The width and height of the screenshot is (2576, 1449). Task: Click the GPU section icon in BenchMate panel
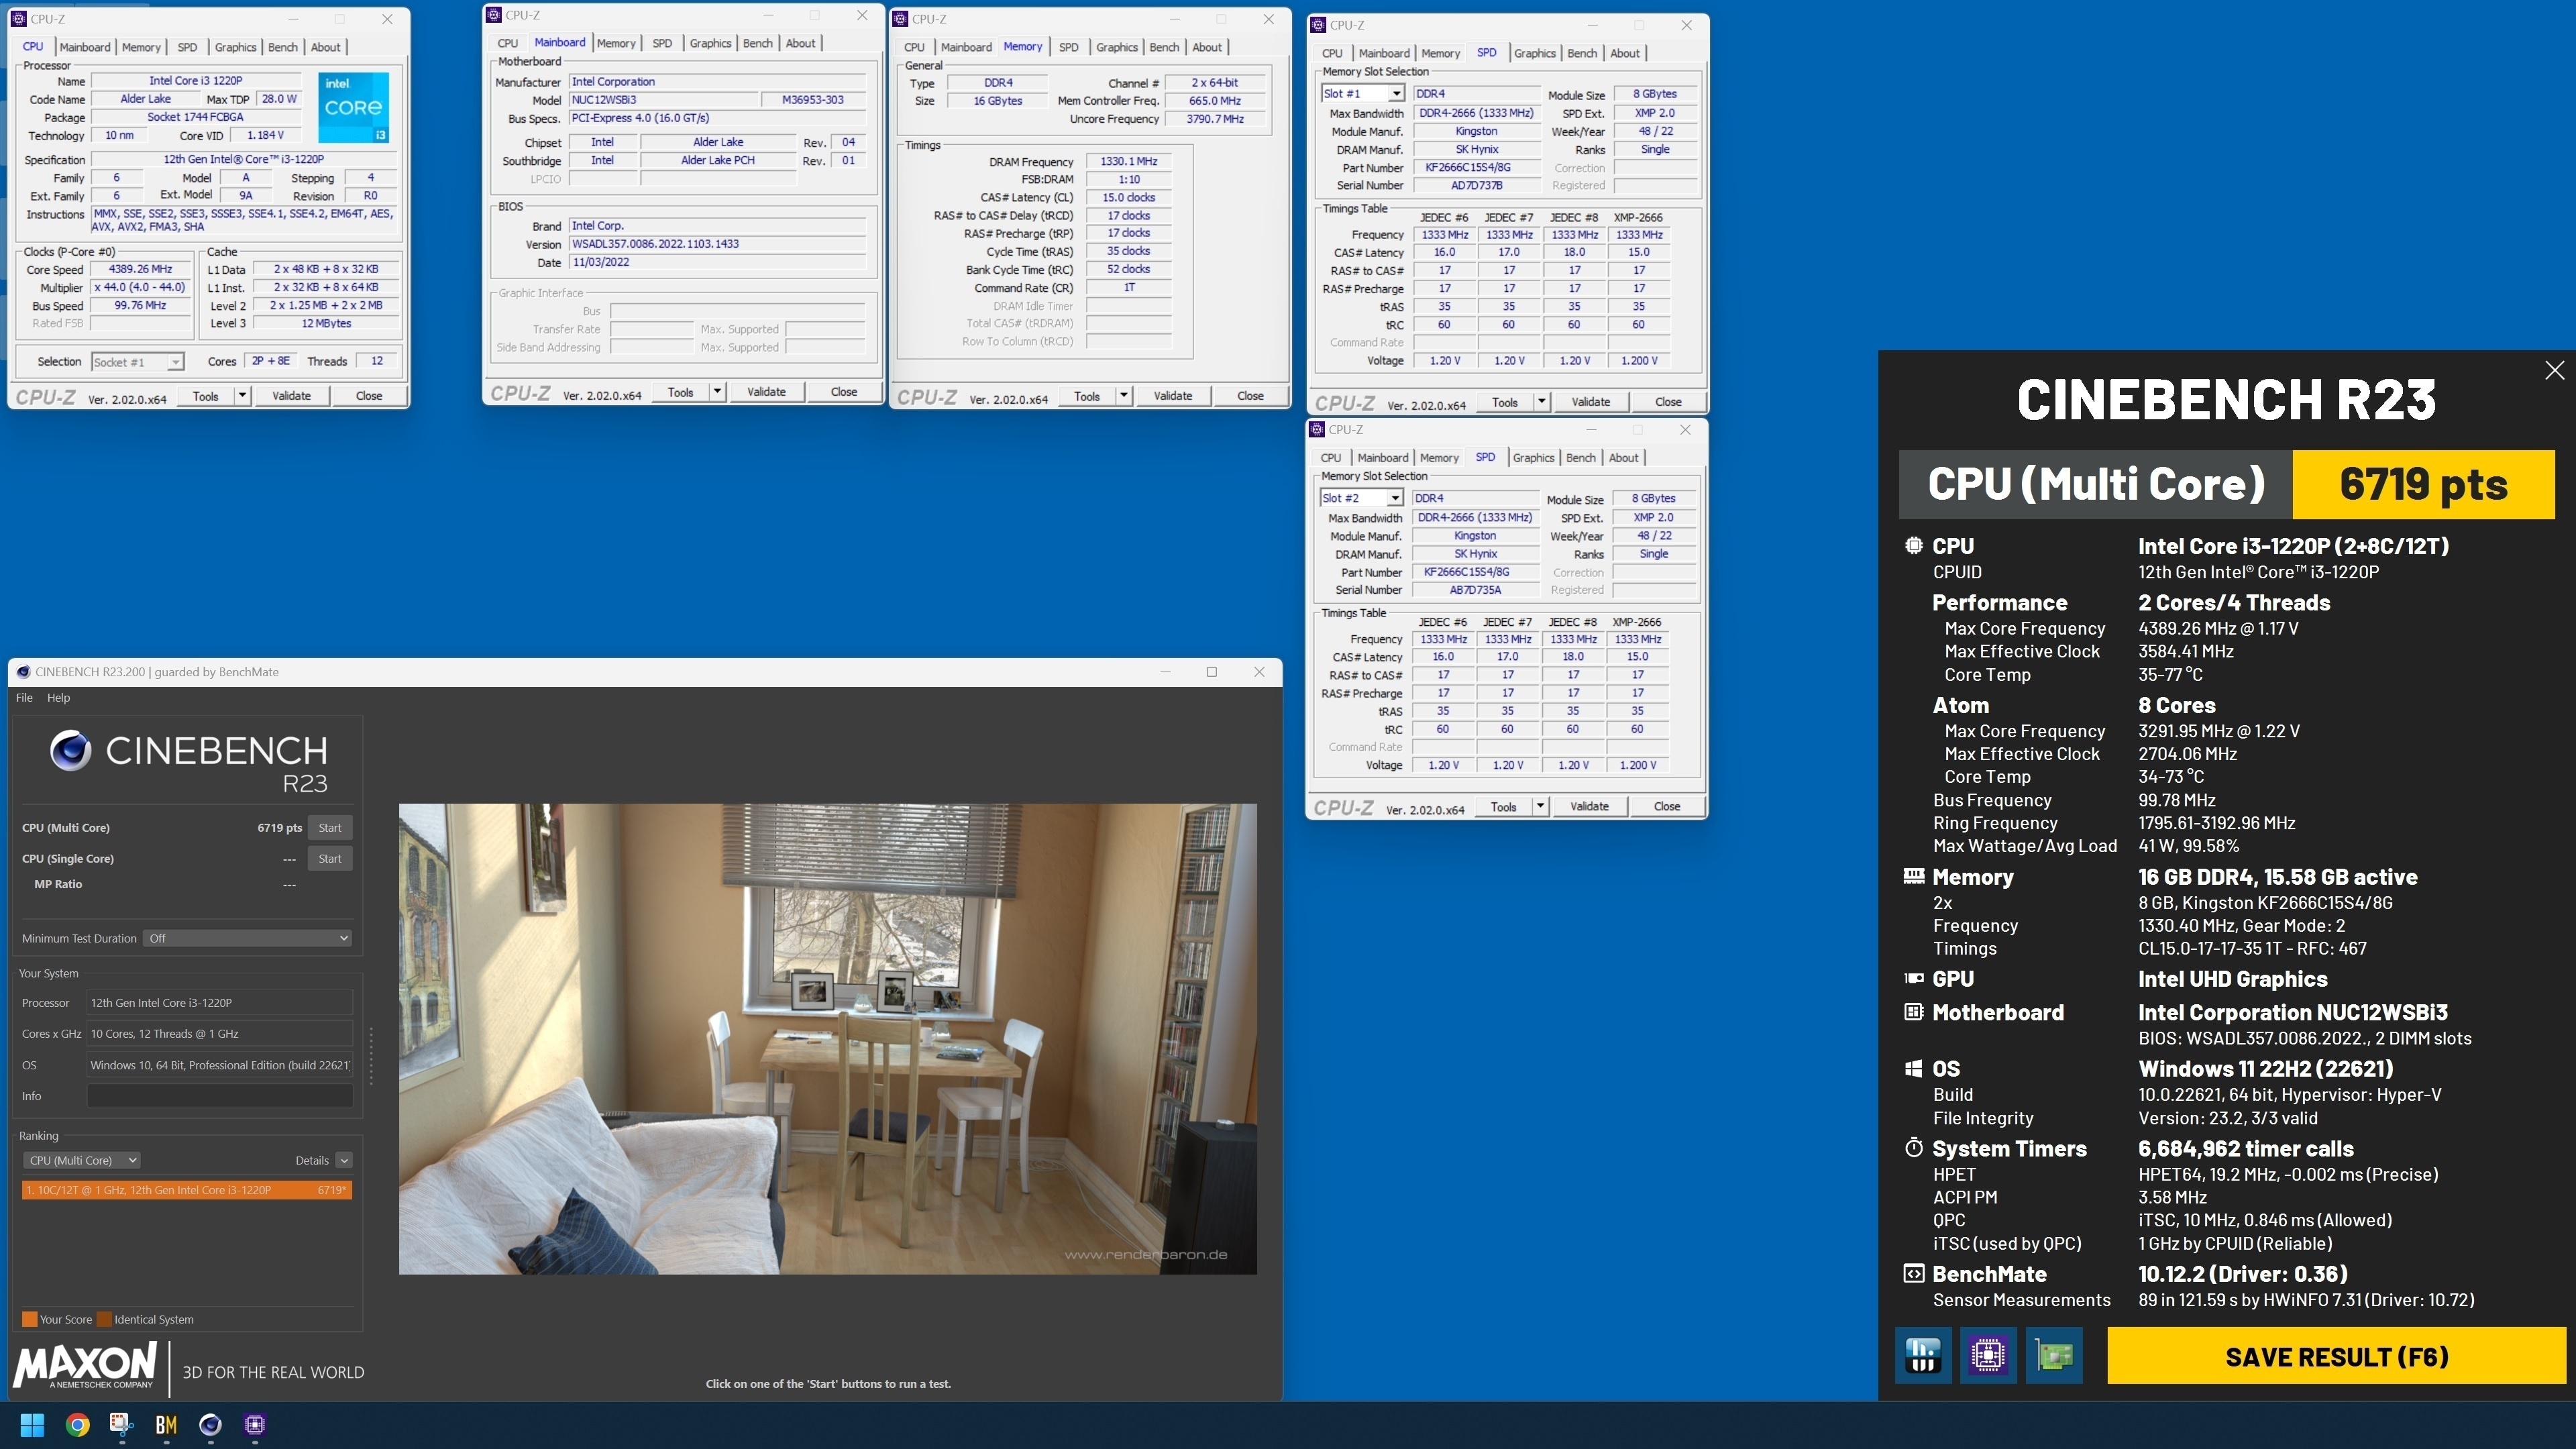(x=1913, y=978)
